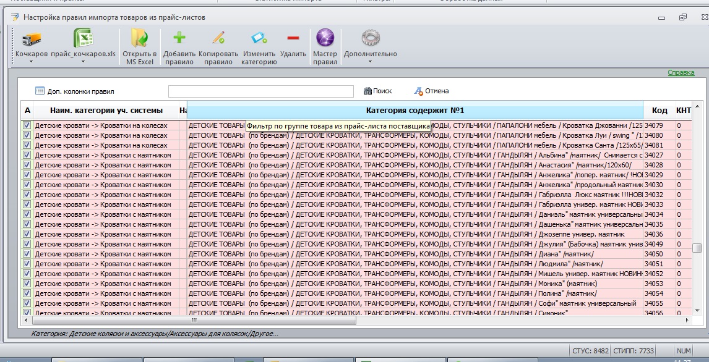The image size is (709, 362).
Task: Sort by the А column header
Action: pos(28,111)
